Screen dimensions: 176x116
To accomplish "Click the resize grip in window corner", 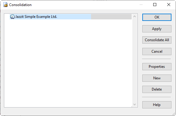I will 174,114.
